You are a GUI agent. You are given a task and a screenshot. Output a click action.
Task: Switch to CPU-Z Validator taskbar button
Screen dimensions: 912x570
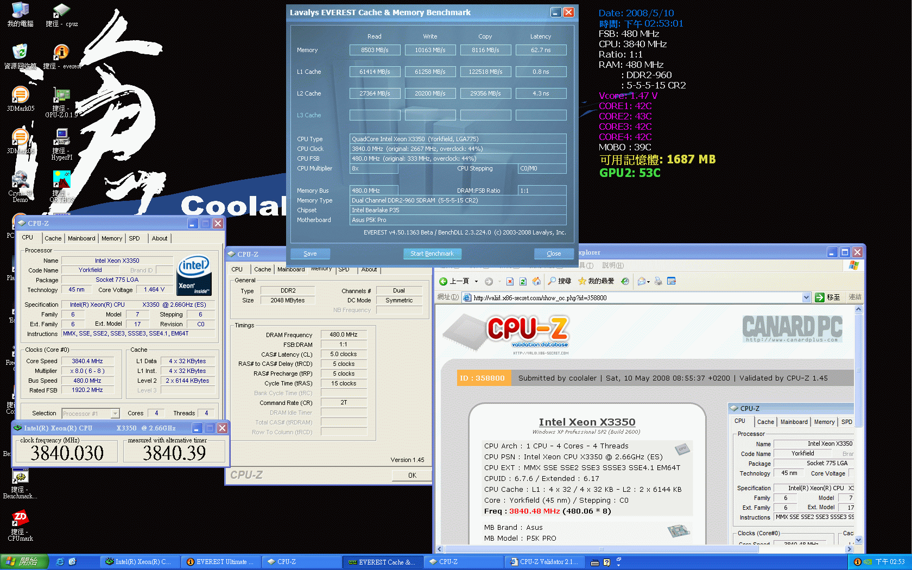tap(544, 562)
